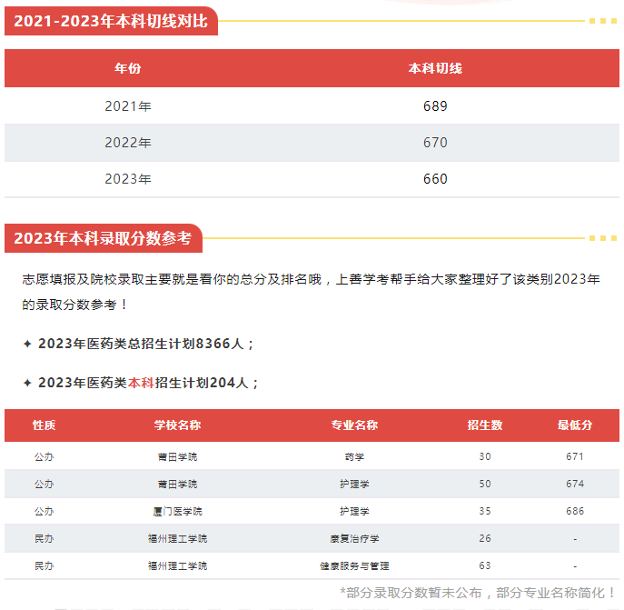Select 民办 in the 康复治疗学 row
Image resolution: width=624 pixels, height=610 pixels.
click(44, 539)
